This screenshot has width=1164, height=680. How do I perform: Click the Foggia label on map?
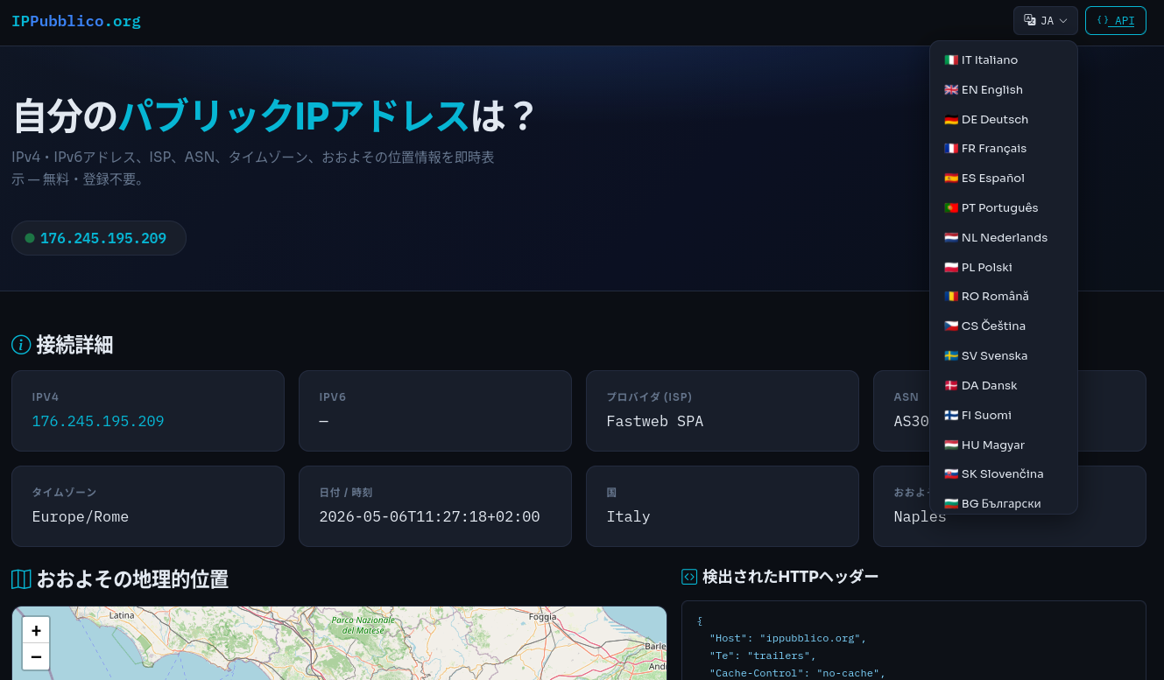pyautogui.click(x=543, y=616)
